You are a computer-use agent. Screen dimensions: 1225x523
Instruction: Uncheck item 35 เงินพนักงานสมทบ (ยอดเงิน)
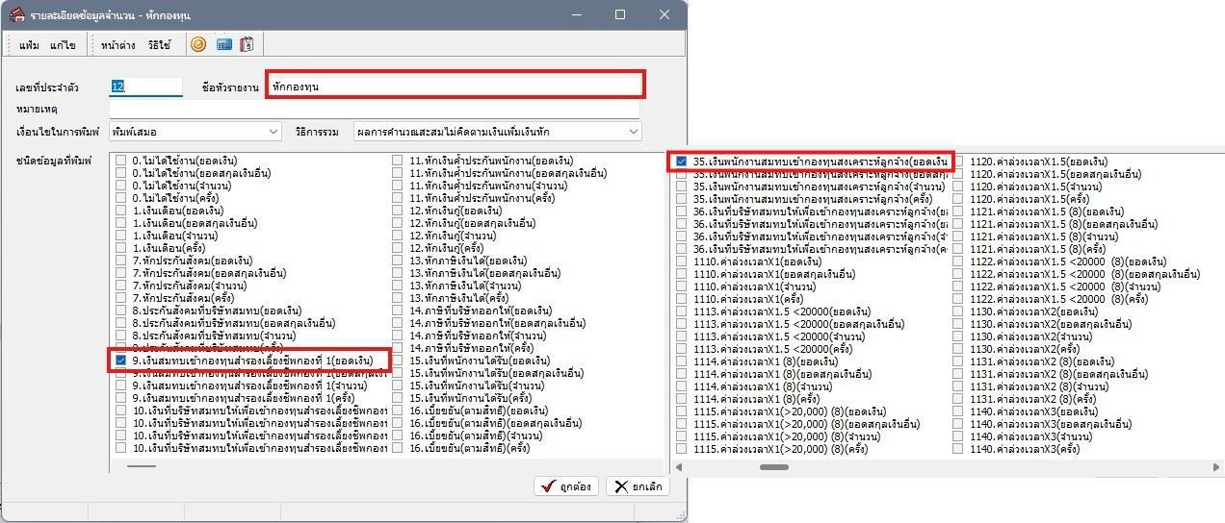[x=681, y=162]
